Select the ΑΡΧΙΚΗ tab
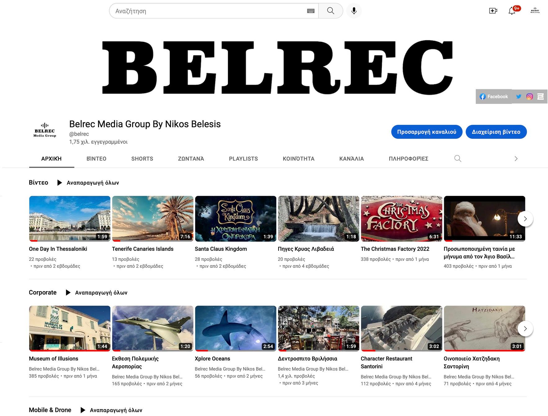 (51, 159)
